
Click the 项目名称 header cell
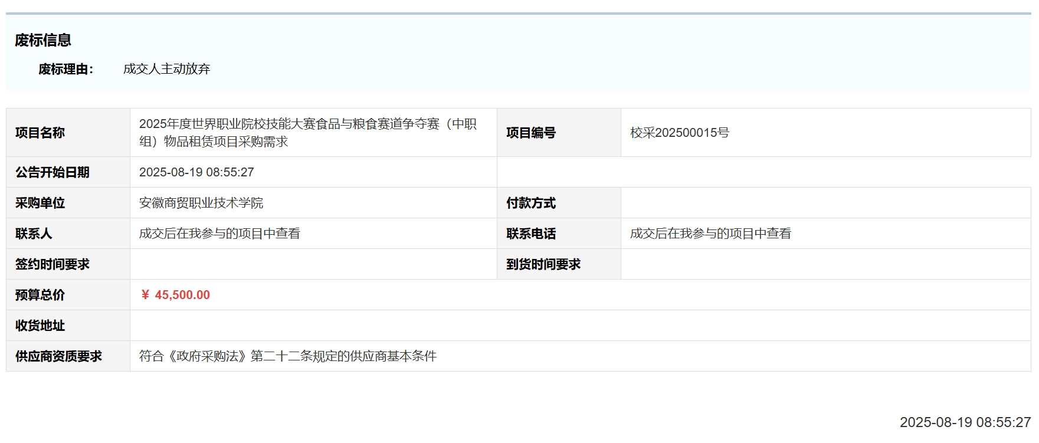40,133
